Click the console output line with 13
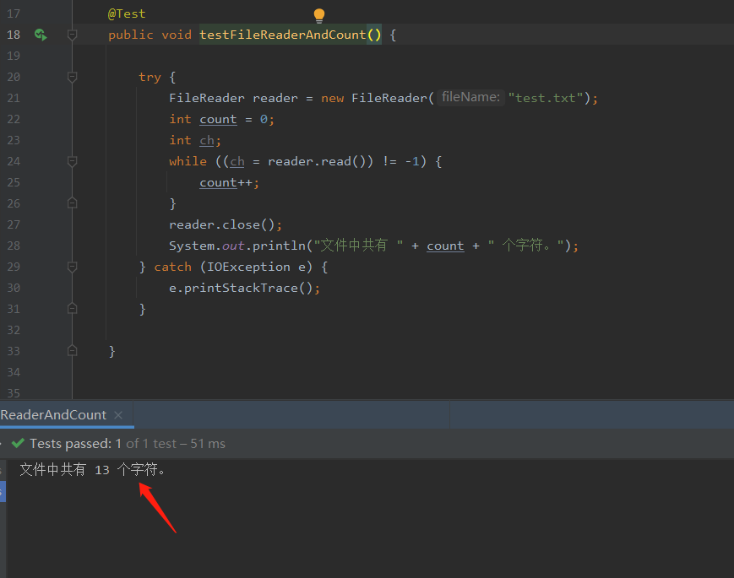Viewport: 734px width, 578px height. [93, 469]
